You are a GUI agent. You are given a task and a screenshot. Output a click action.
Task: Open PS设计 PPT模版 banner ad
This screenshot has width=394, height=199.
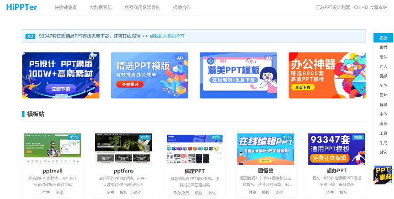tap(61, 75)
